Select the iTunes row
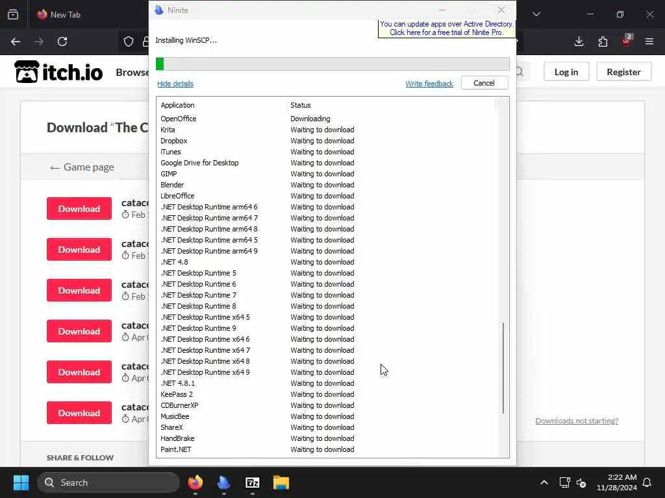Screen dimensions: 665x498 click(x=327, y=152)
